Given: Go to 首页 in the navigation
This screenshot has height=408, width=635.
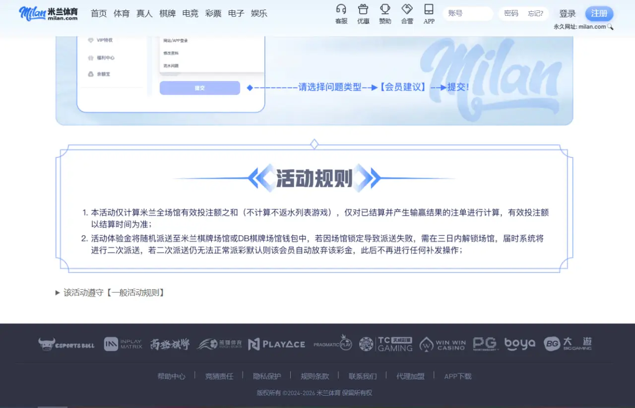Looking at the screenshot, I should point(99,14).
